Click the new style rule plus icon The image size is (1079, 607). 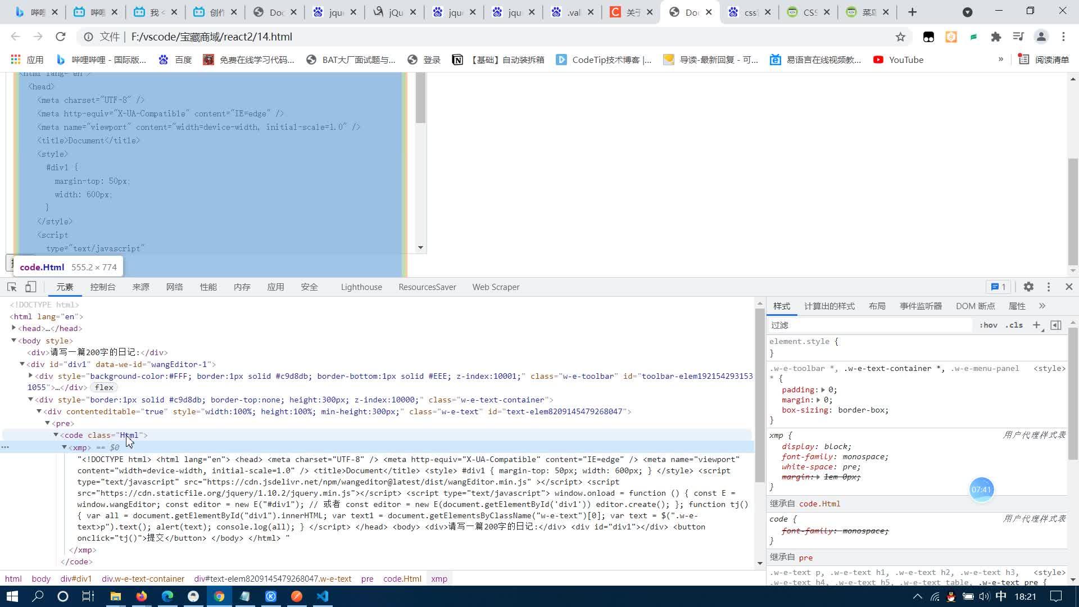[1037, 325]
